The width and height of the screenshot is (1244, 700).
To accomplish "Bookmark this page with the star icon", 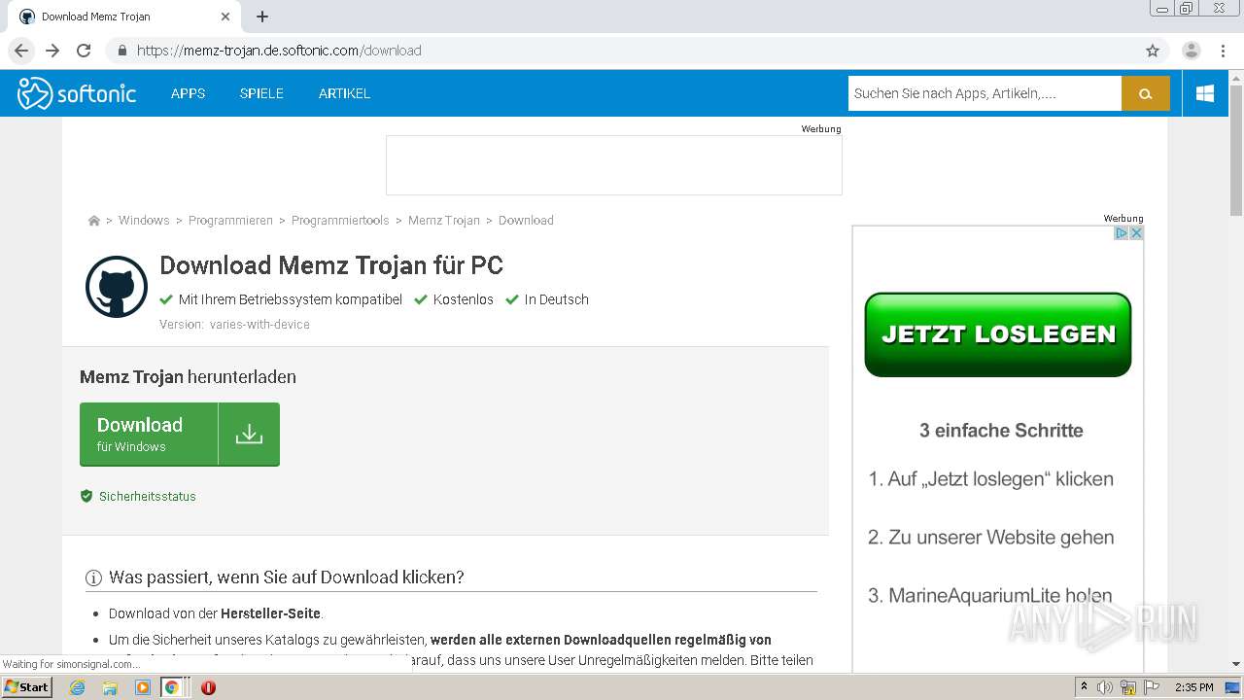I will (x=1153, y=51).
